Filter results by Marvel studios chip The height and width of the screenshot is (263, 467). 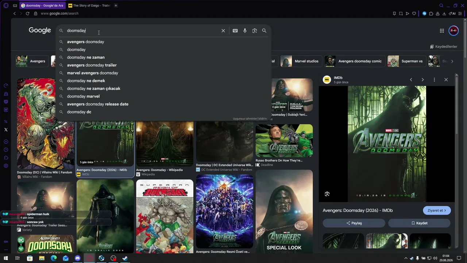pyautogui.click(x=301, y=61)
